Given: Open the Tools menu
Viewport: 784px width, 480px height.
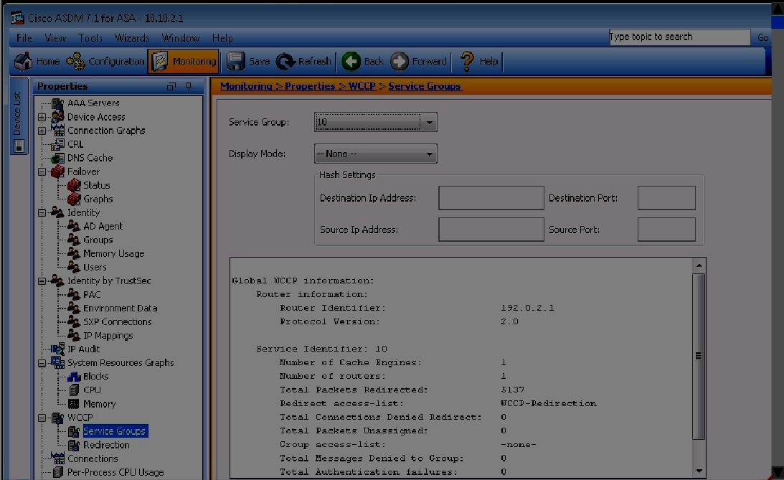Looking at the screenshot, I should (x=90, y=38).
